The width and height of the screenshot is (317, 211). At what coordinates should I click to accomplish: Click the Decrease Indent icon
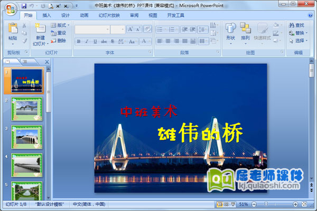(184, 30)
